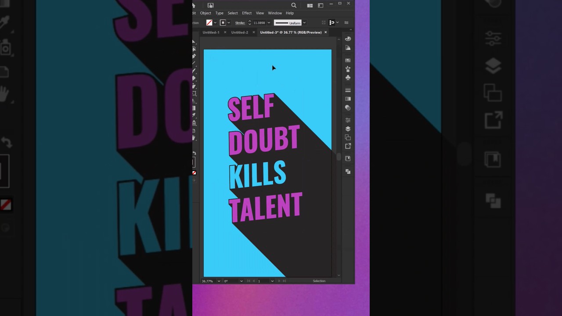The height and width of the screenshot is (316, 562).
Task: Go to the first artboard
Action: tap(249, 281)
